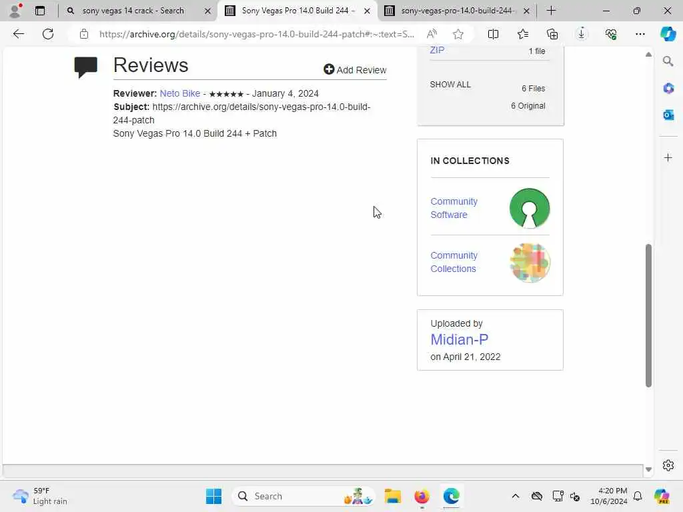Click the Community Collections colorful thumbnail
The image size is (683, 512).
[x=529, y=263]
